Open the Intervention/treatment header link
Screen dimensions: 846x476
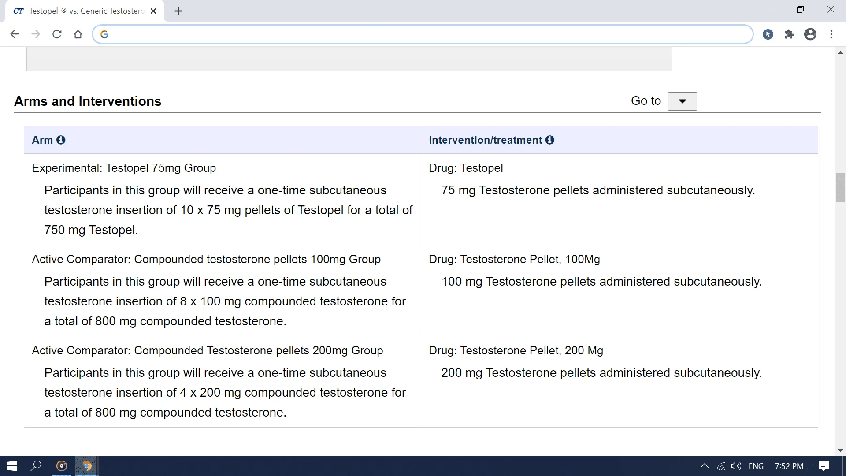pyautogui.click(x=485, y=140)
